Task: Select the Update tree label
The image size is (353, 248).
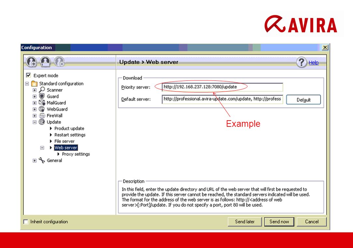Action: tap(54, 122)
